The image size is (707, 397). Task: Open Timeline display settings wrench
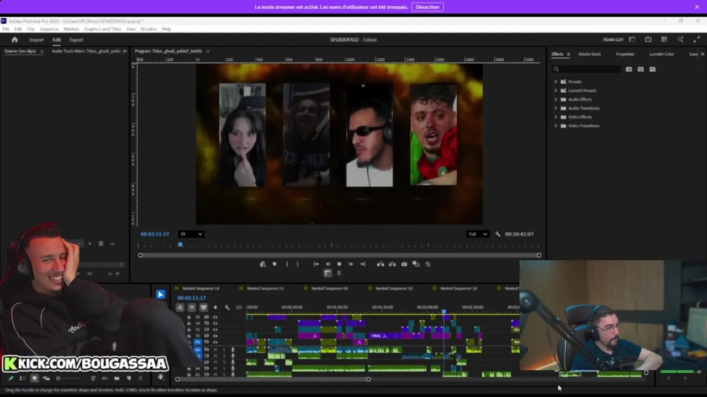(227, 307)
